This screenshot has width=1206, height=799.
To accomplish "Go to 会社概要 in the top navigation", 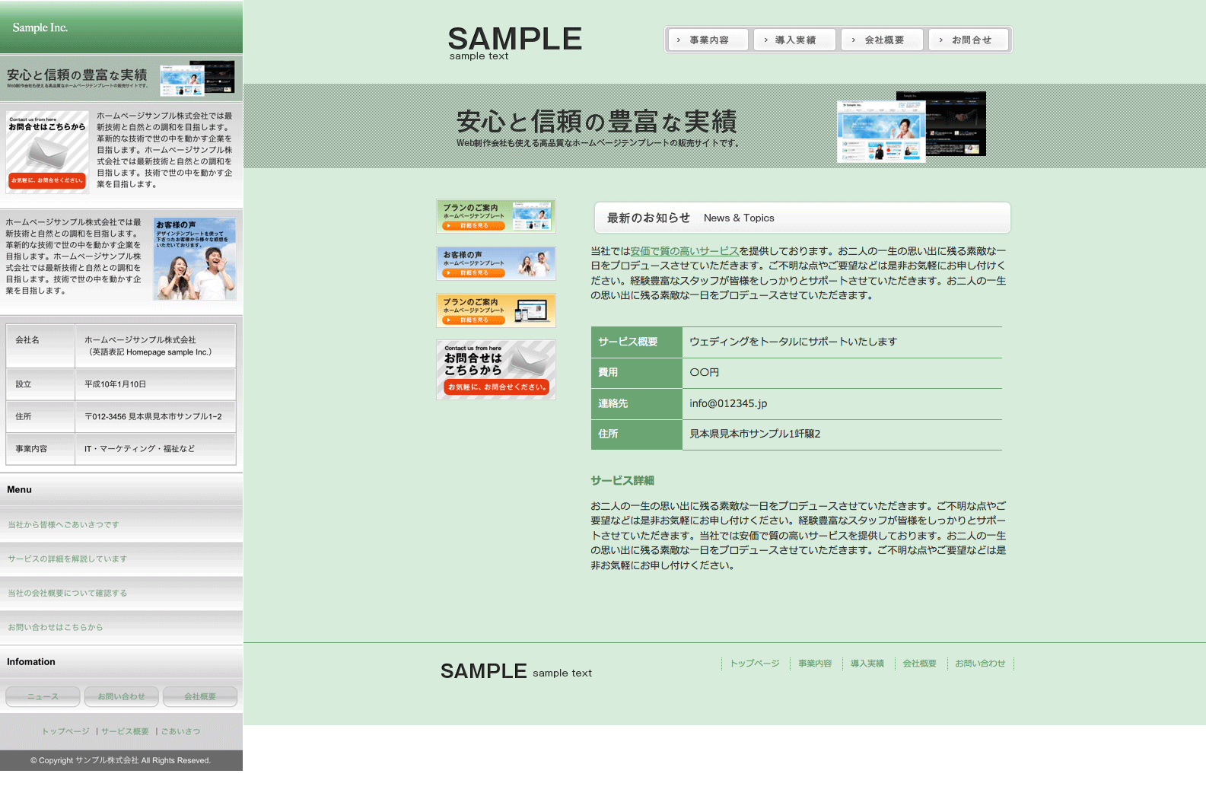I will tap(883, 40).
